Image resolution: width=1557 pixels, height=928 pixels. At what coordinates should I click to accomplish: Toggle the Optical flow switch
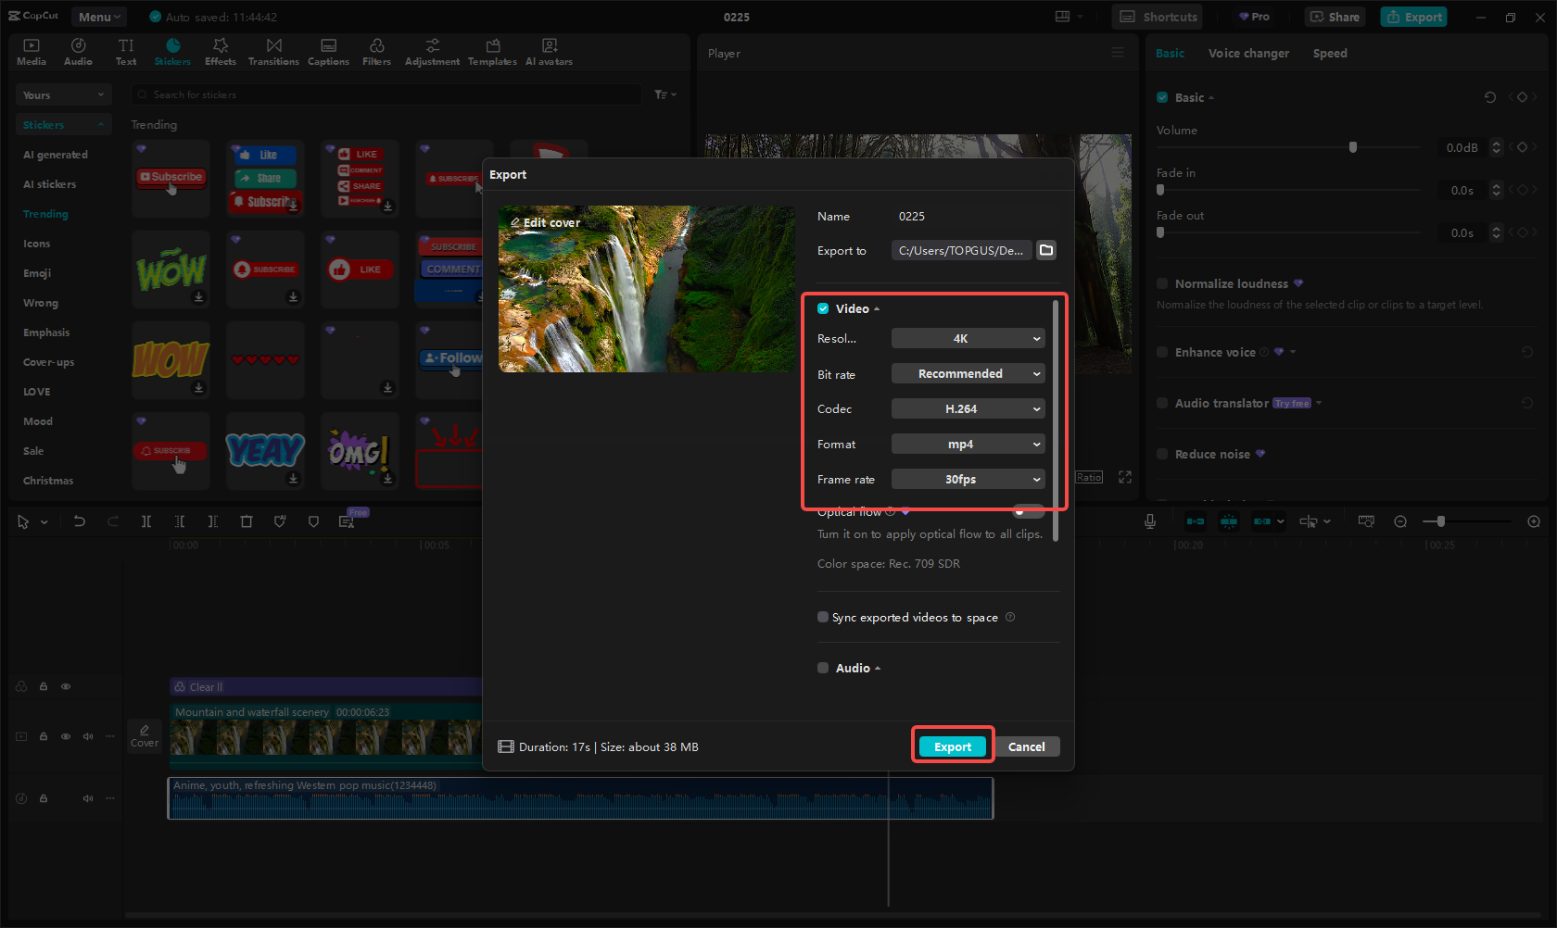(1027, 510)
